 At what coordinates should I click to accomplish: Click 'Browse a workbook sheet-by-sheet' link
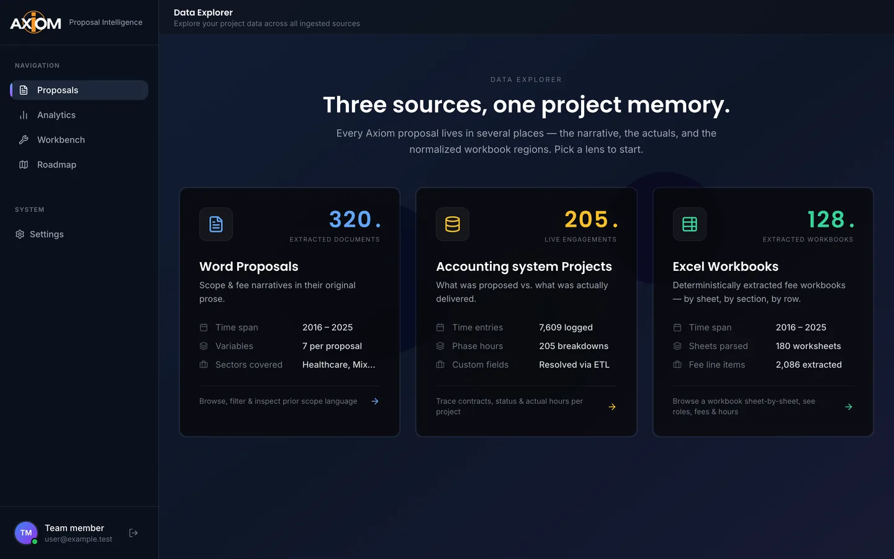pos(744,407)
